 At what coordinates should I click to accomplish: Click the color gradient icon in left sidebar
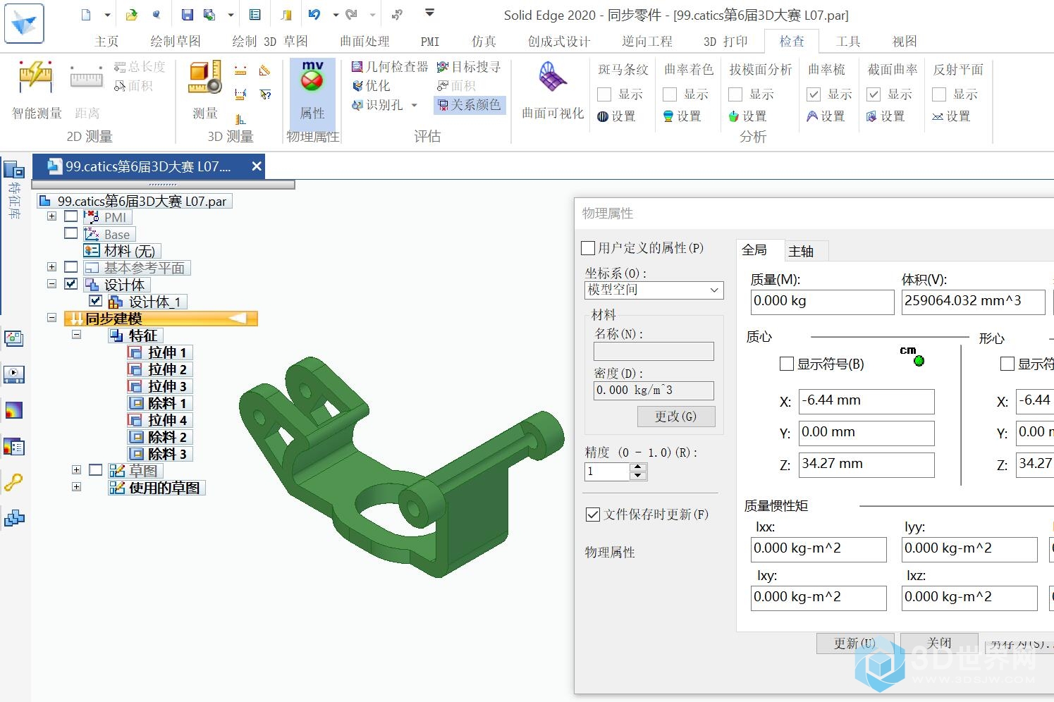coord(14,410)
